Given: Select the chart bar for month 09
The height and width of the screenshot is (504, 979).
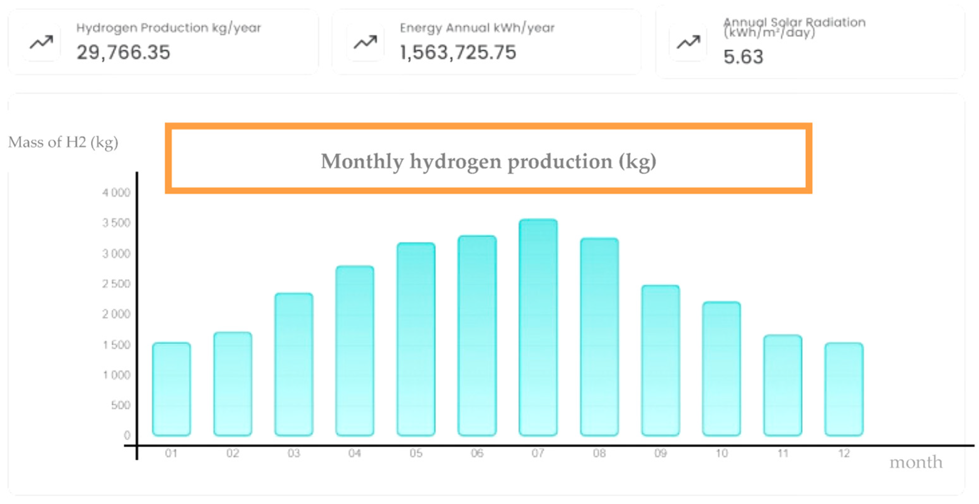Looking at the screenshot, I should (660, 360).
